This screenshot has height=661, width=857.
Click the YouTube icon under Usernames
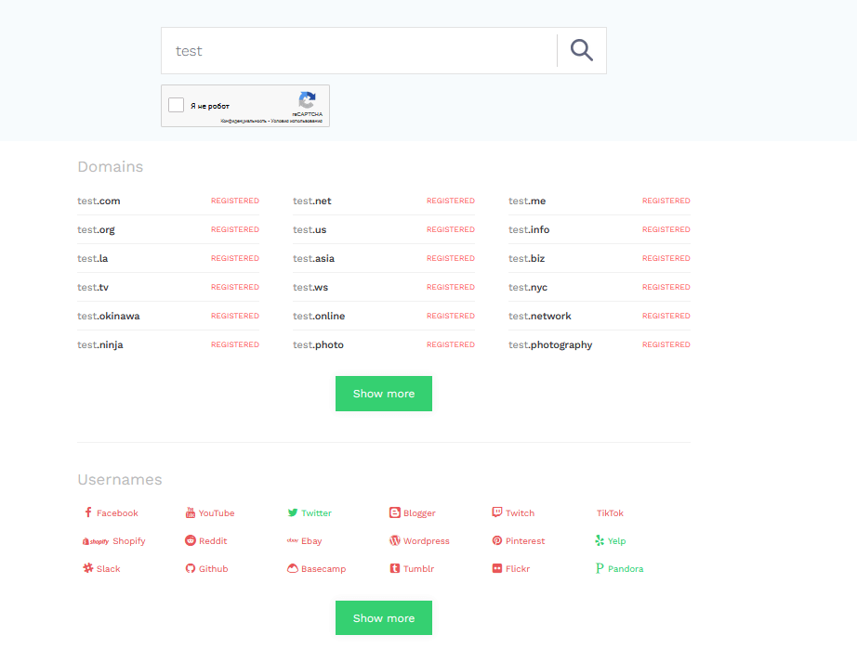tap(191, 512)
